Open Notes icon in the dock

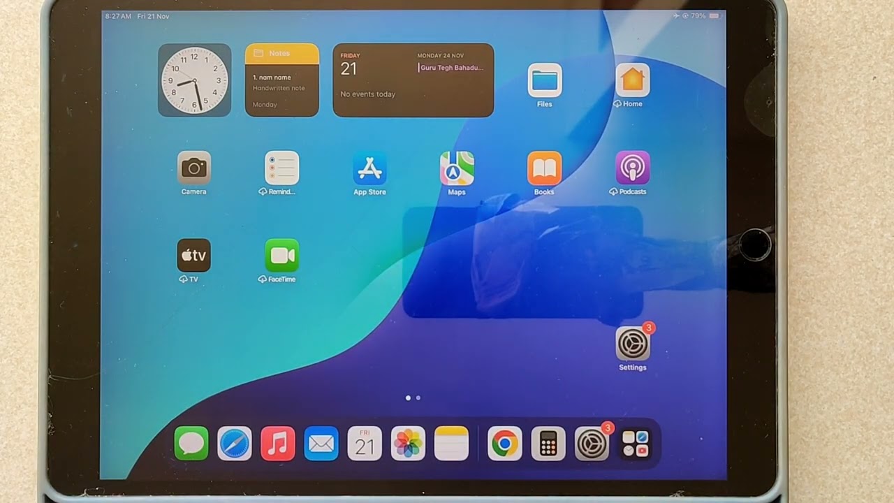tap(451, 444)
